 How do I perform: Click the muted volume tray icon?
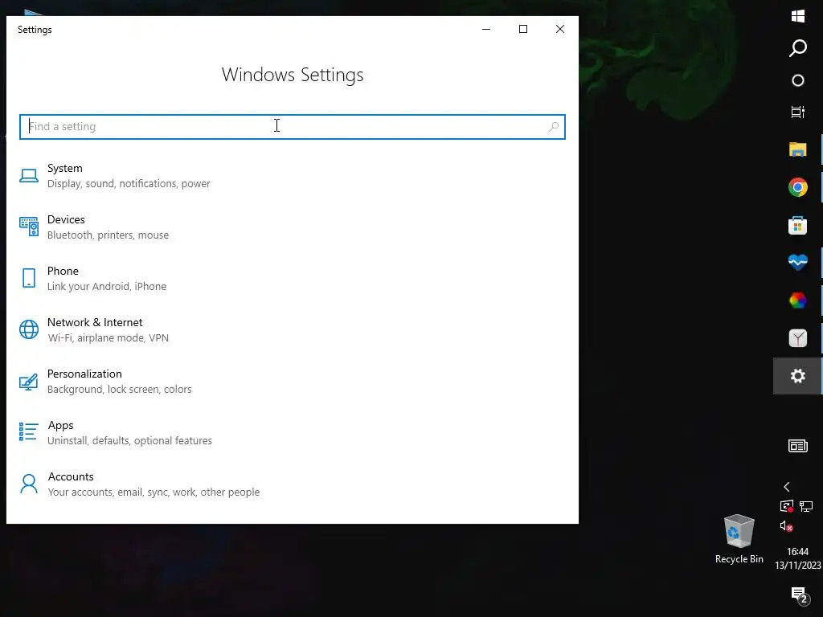click(786, 526)
